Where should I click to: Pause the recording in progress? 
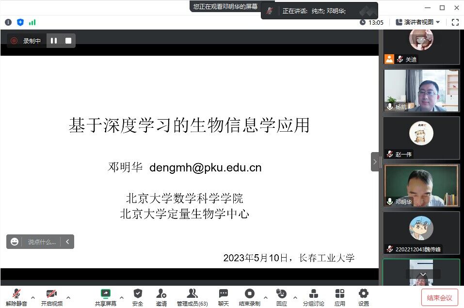click(54, 41)
